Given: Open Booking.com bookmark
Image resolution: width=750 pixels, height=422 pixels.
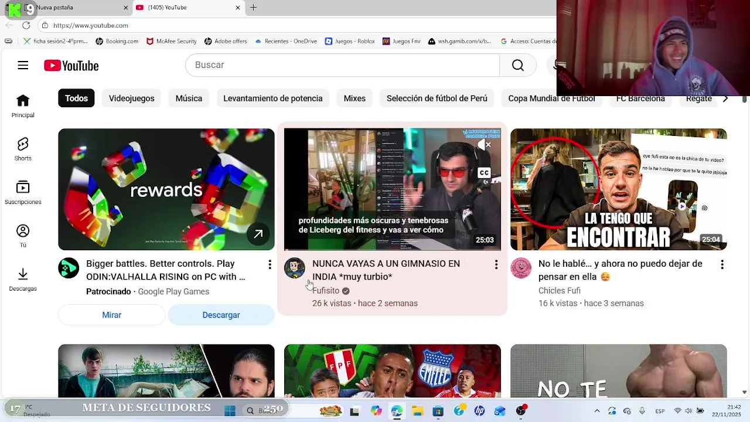Looking at the screenshot, I should pos(117,41).
